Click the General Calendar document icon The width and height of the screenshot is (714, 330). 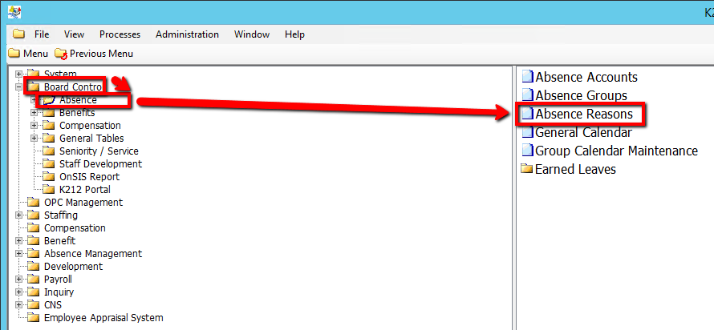527,132
